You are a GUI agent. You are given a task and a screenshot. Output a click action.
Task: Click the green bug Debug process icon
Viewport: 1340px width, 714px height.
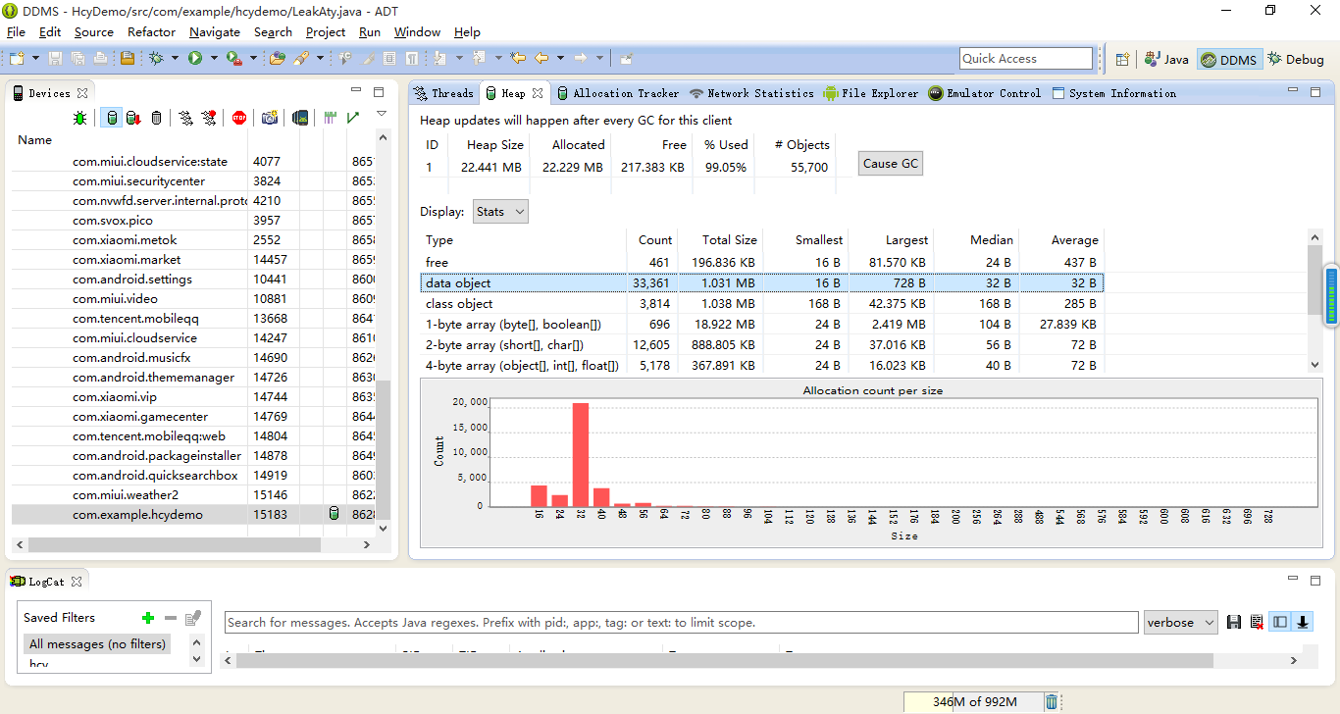(80, 119)
